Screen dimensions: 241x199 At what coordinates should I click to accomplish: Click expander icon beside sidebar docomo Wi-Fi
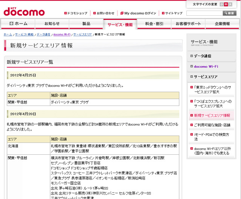click(x=192, y=66)
